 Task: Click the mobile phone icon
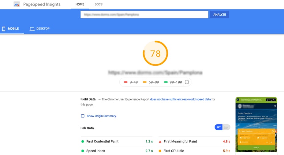pyautogui.click(x=4, y=29)
